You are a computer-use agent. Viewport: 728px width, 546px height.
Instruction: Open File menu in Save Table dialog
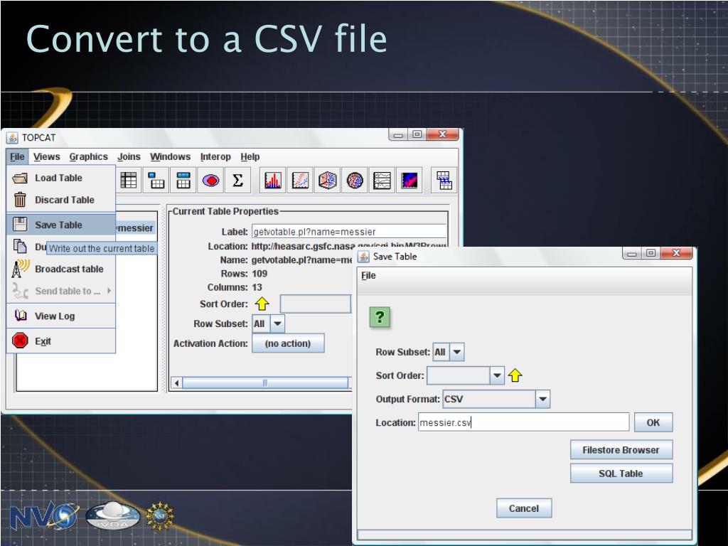369,275
